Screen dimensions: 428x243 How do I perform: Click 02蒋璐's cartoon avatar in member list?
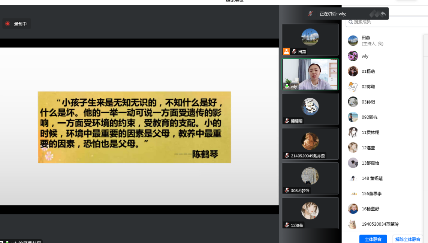coord(353,87)
